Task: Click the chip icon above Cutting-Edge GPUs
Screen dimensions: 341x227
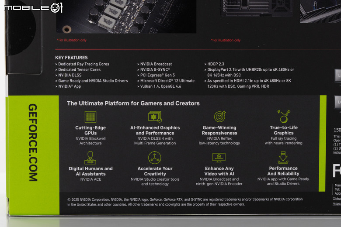Action: coord(90,117)
